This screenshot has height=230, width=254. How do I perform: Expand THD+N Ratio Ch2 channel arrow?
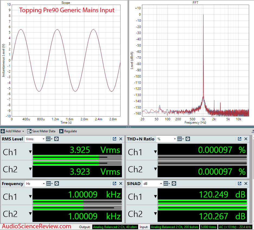(x=155, y=169)
